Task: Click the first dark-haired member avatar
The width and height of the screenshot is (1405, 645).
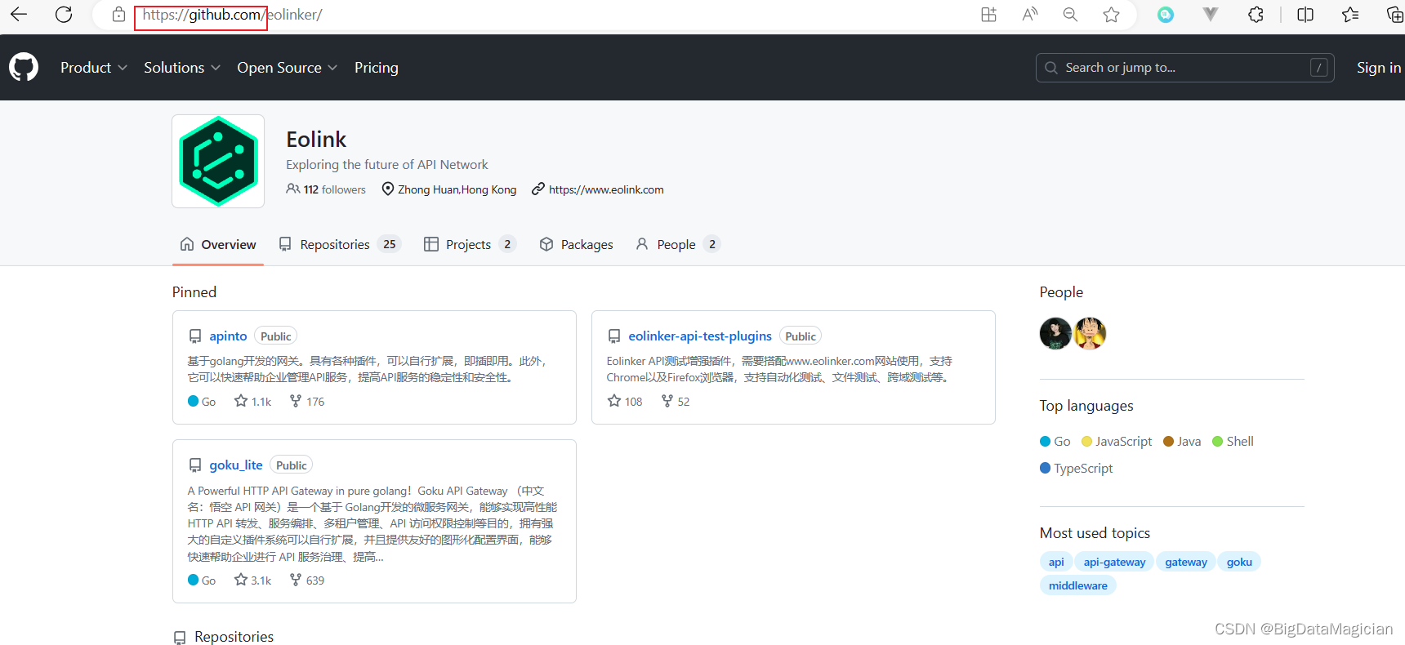Action: (x=1055, y=333)
